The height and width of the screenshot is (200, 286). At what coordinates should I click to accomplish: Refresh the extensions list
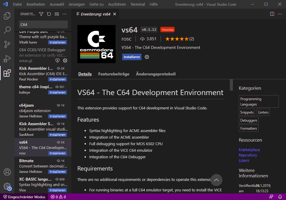(49, 14)
